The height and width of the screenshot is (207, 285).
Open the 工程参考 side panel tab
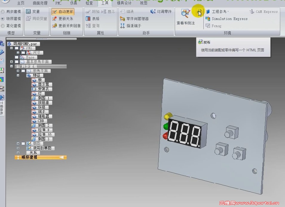point(1,105)
